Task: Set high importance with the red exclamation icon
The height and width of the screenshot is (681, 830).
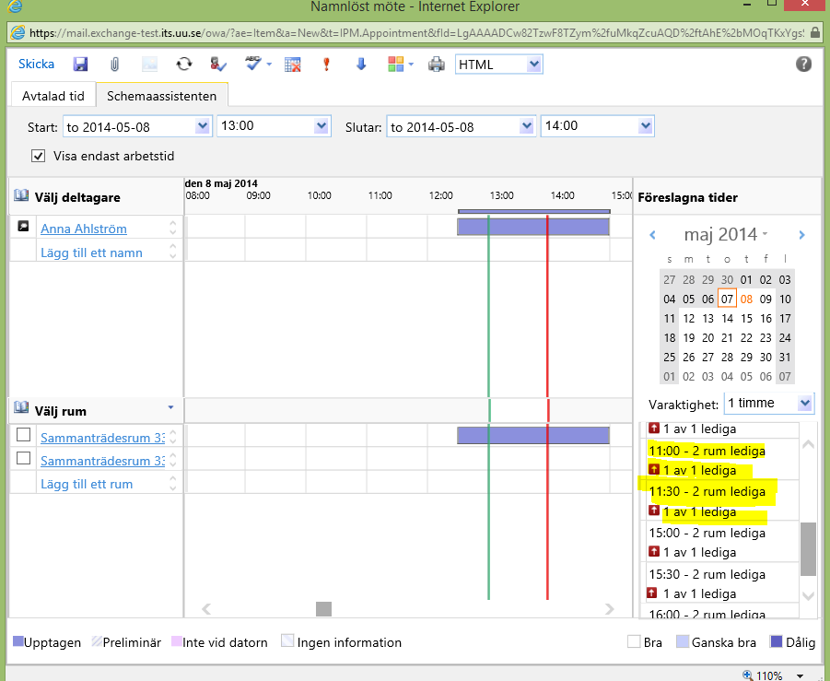Action: 326,65
